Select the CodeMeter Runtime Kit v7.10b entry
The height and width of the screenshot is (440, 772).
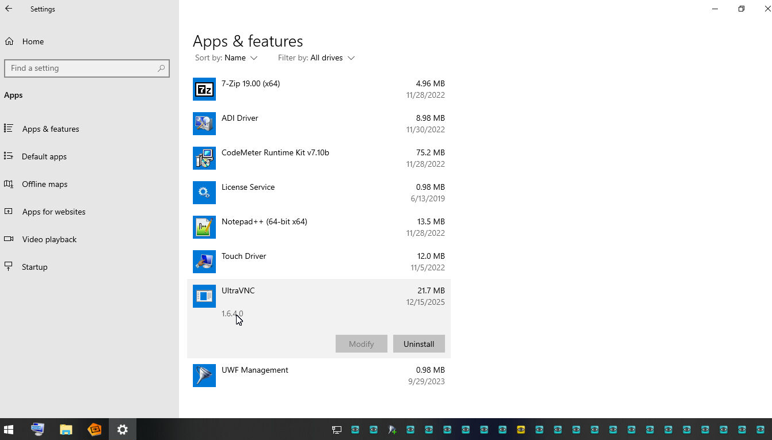click(319, 158)
